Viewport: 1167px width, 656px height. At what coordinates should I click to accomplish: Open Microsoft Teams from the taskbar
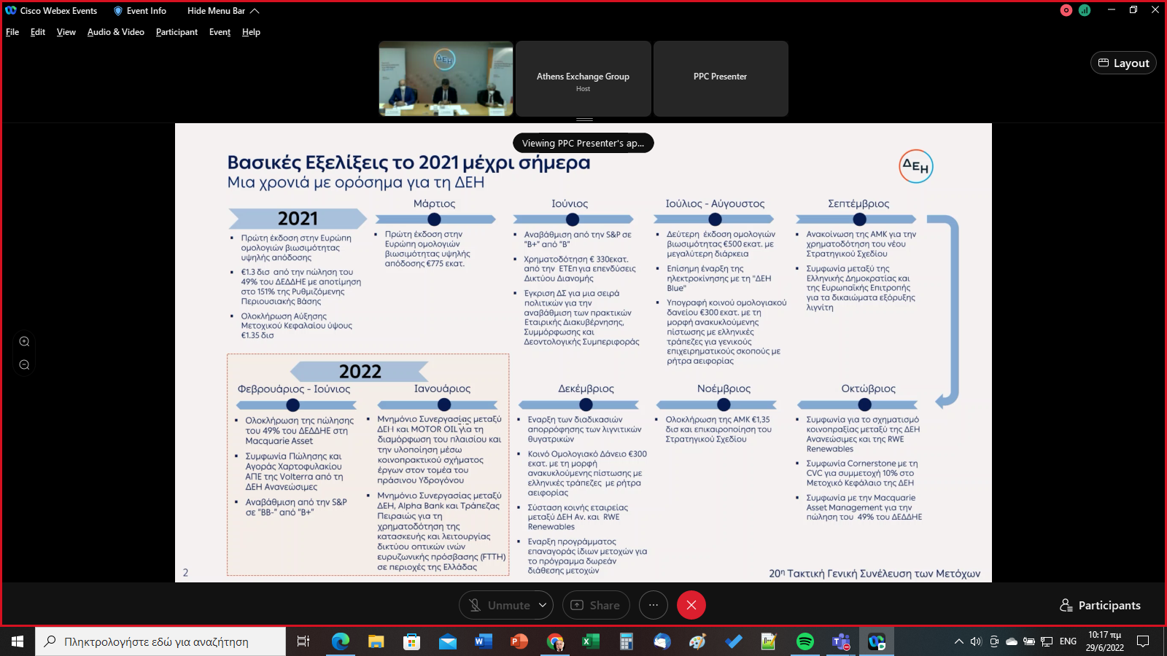[x=841, y=641]
